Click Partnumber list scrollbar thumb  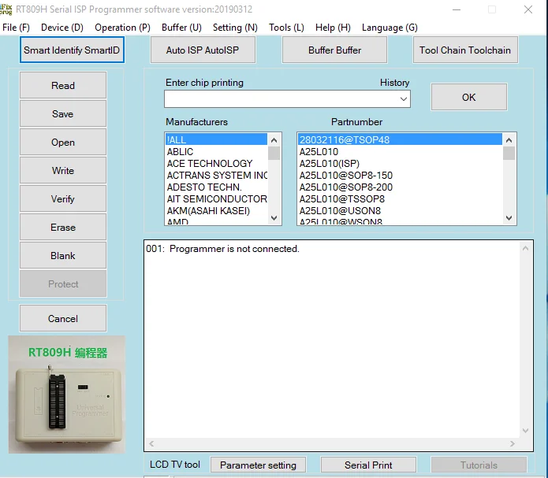[x=509, y=153]
